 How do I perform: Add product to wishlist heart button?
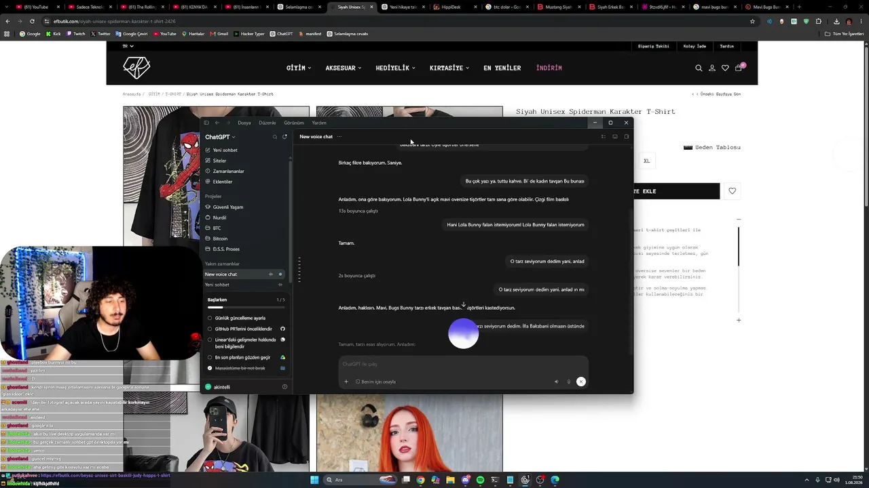tap(732, 191)
